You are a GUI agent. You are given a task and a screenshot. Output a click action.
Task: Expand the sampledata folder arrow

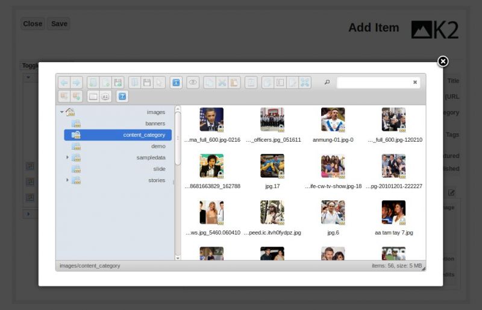[x=67, y=157]
